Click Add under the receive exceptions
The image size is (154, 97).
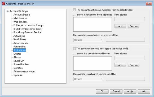[x=120, y=26]
